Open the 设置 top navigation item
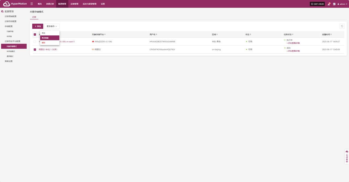Viewport: 349px width, 182px height. (x=103, y=4)
